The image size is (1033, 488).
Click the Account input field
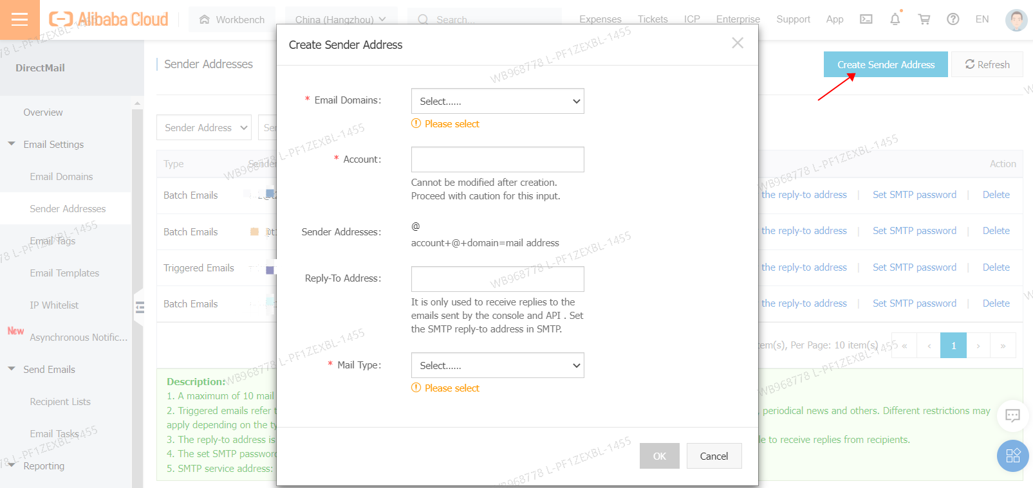tap(498, 159)
